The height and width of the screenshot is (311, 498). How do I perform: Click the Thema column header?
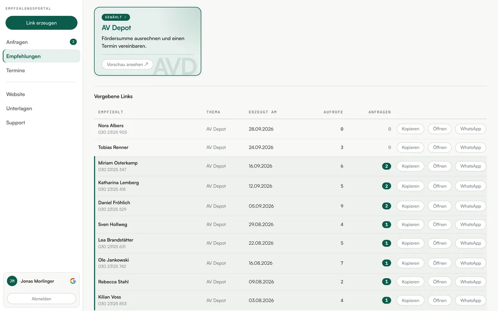tap(213, 112)
